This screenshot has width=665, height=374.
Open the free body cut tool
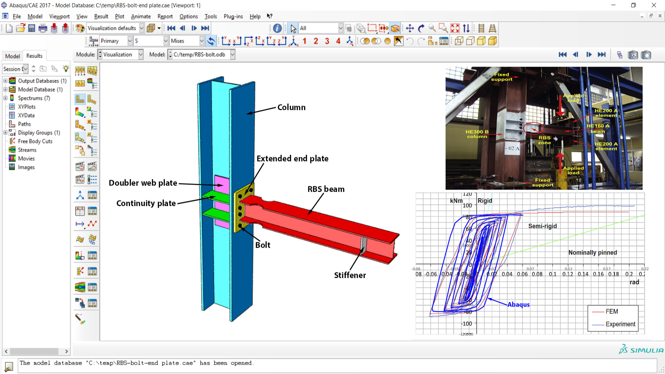point(80,271)
